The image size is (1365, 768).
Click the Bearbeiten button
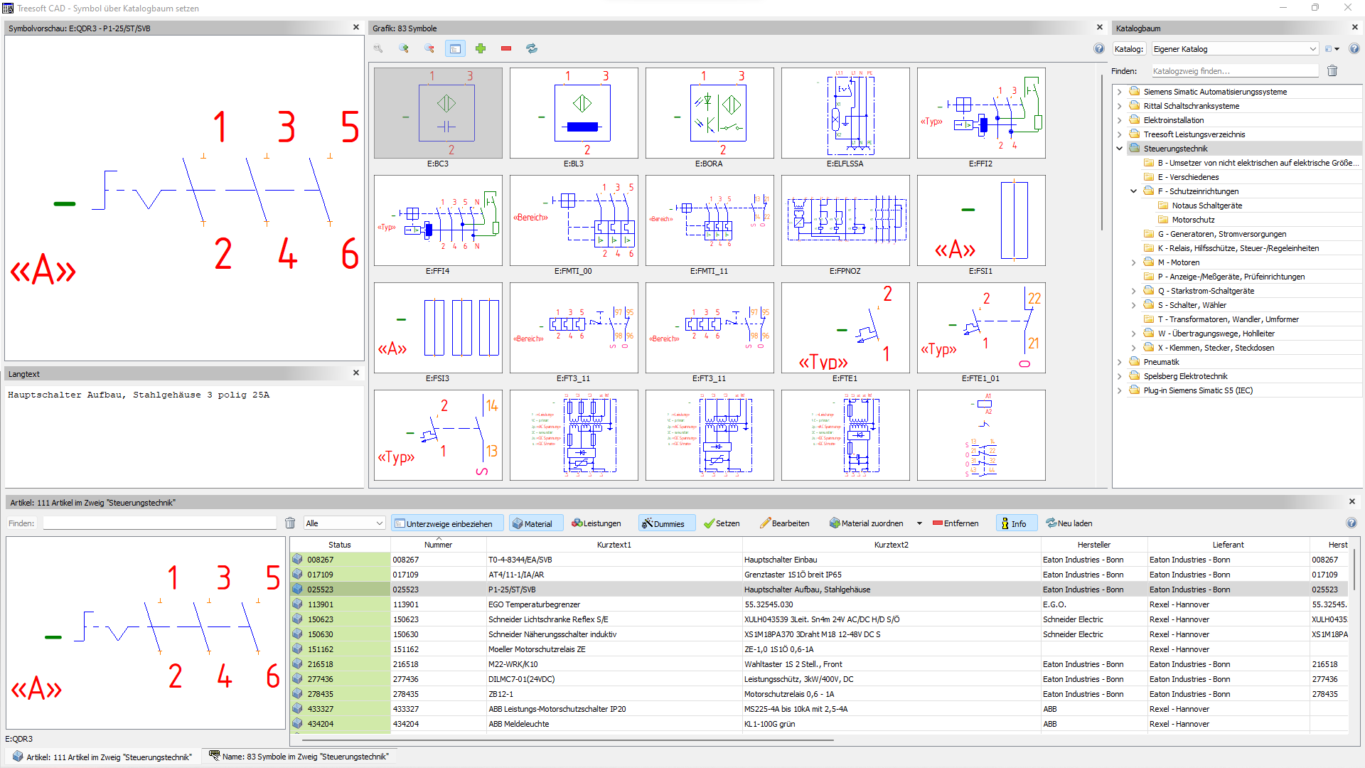(784, 523)
